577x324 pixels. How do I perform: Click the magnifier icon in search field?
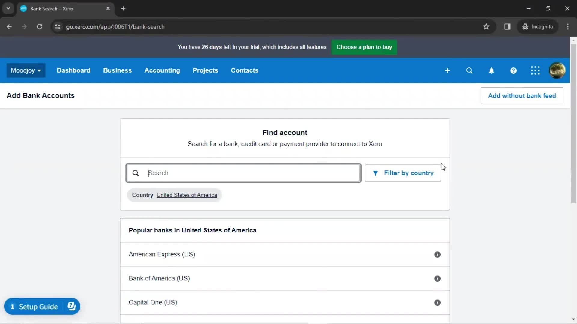click(136, 173)
